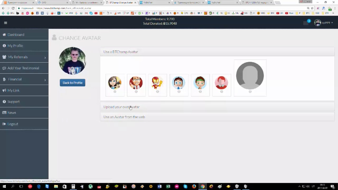Open the Windows Store taskbar icon
This screenshot has width=338, height=190.
(64, 187)
